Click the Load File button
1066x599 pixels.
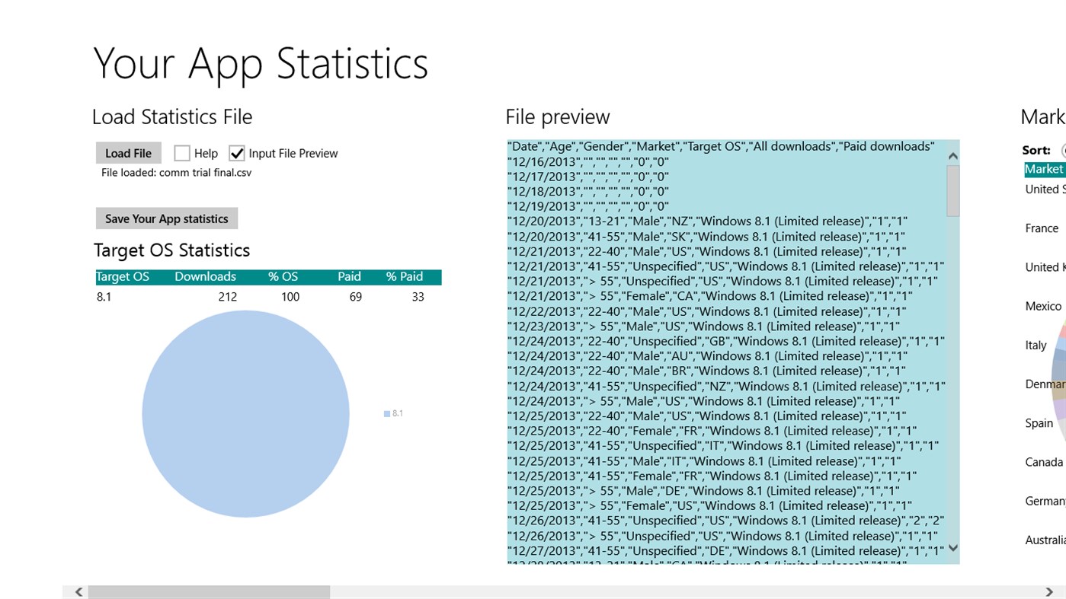click(128, 153)
